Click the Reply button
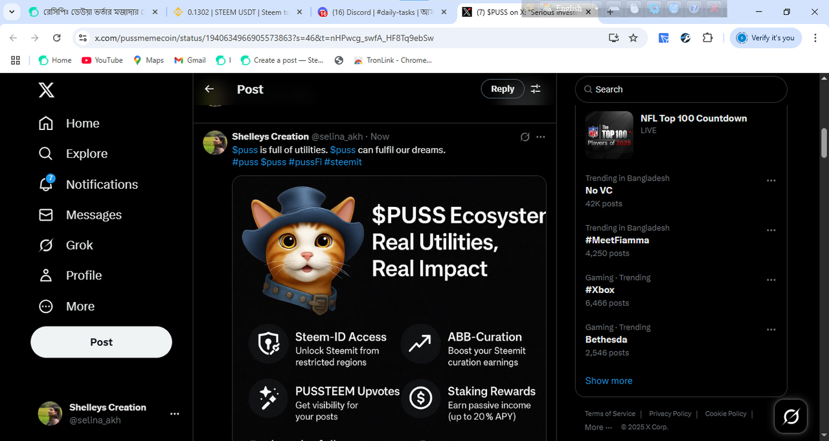The height and width of the screenshot is (441, 829). click(503, 89)
